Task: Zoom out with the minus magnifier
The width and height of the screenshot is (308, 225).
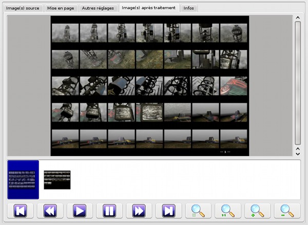Action: tap(287, 211)
